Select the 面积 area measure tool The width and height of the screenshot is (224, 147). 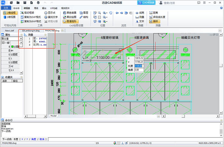(x=154, y=22)
